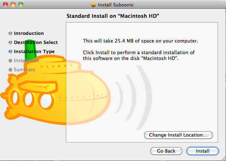
Task: Click the blue Installation Type bullet
Action: tap(10, 52)
